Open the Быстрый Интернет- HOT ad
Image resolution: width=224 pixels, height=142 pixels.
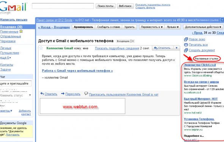click(201, 99)
